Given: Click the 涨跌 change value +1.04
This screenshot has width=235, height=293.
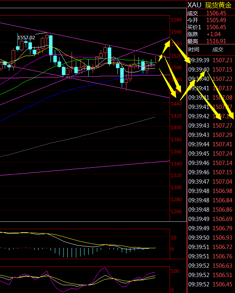Looking at the screenshot, I should [214, 34].
